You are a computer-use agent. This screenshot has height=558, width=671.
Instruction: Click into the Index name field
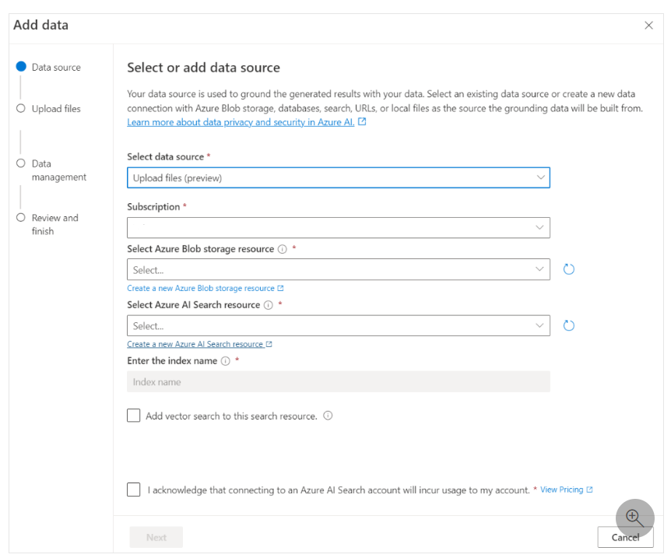pyautogui.click(x=338, y=381)
